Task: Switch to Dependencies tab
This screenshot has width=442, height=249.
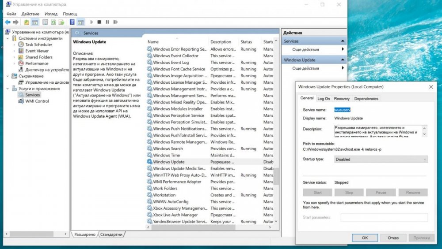Action: click(x=366, y=99)
